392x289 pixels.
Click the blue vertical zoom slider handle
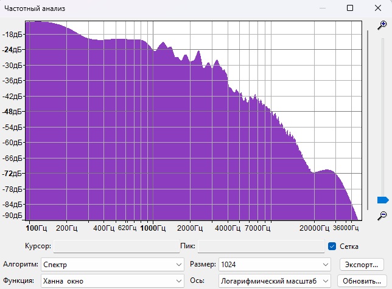[383, 200]
